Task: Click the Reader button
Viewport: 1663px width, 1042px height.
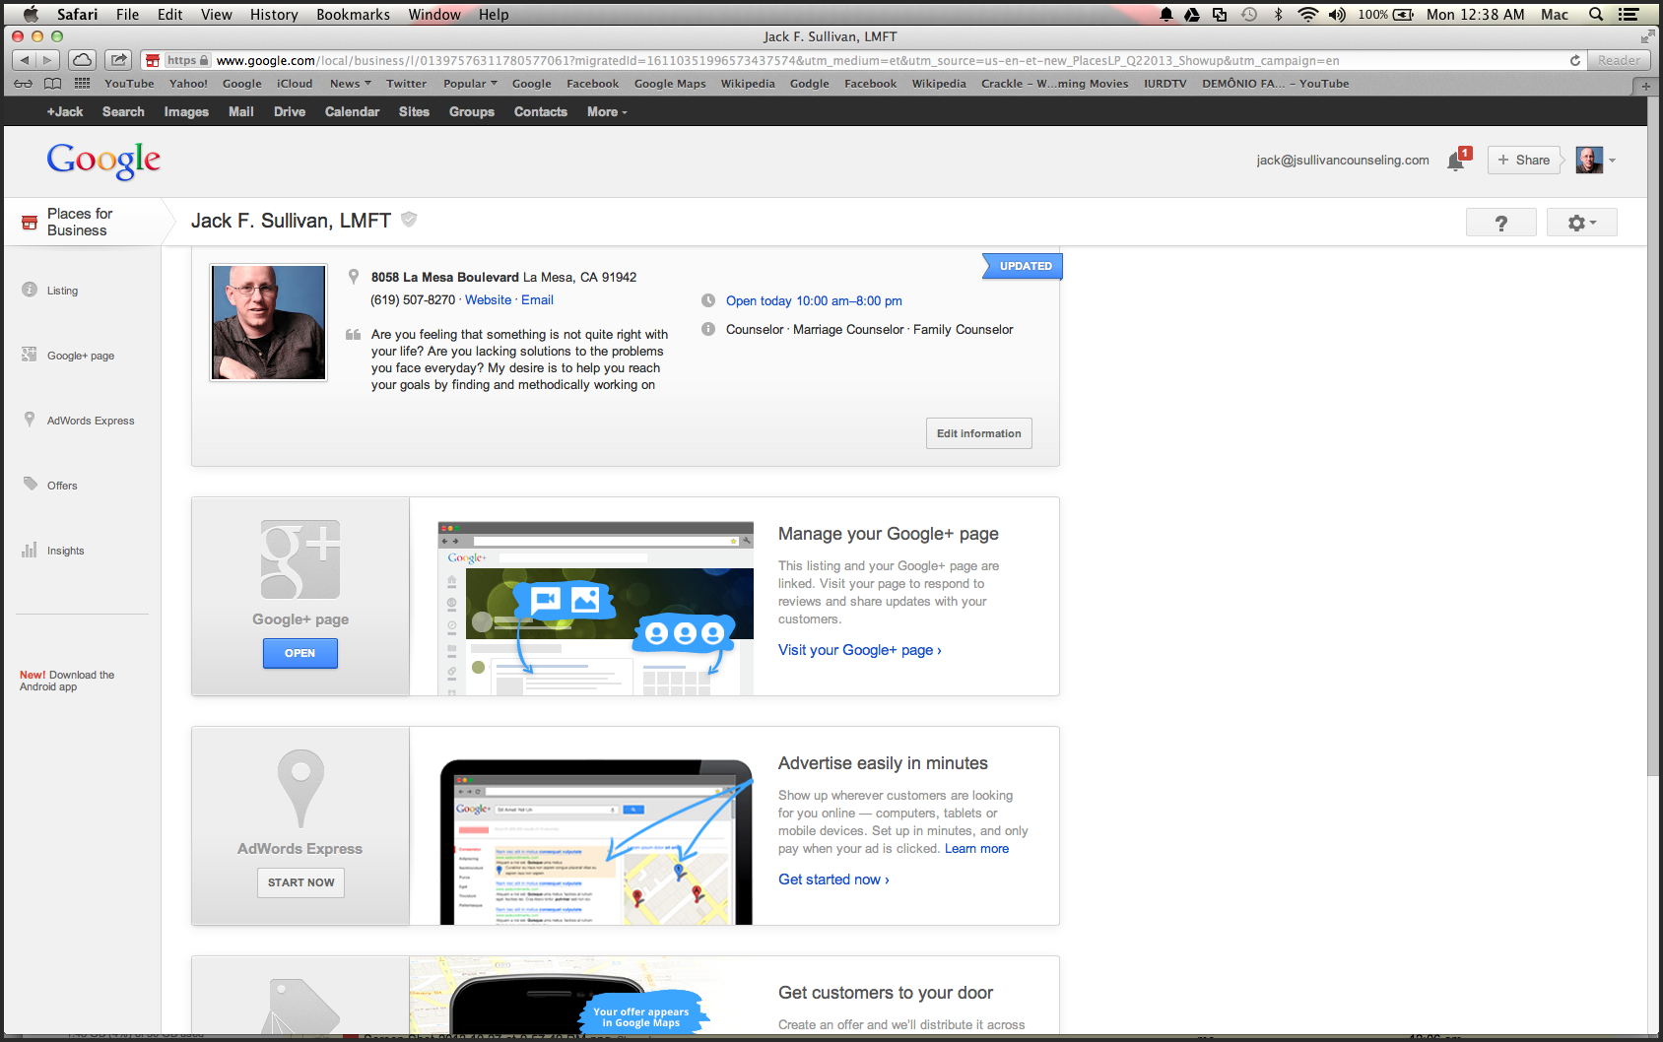Action: click(1619, 60)
